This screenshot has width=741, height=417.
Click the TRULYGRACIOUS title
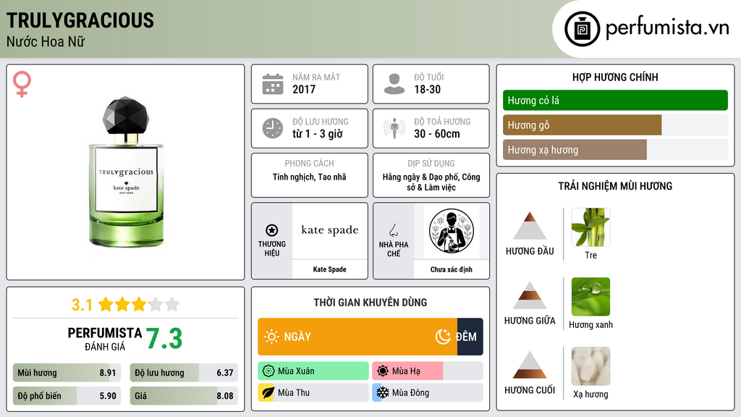(80, 20)
